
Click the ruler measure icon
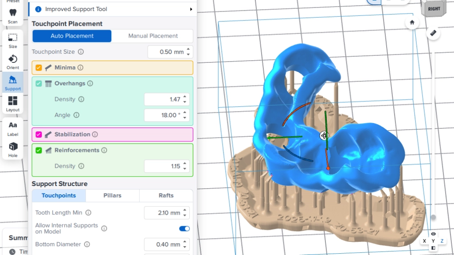click(433, 33)
